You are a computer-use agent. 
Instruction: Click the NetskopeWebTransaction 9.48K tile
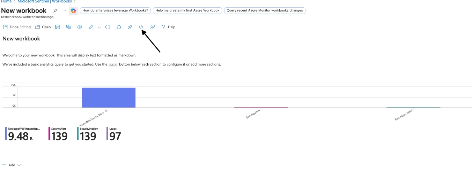tap(22, 134)
